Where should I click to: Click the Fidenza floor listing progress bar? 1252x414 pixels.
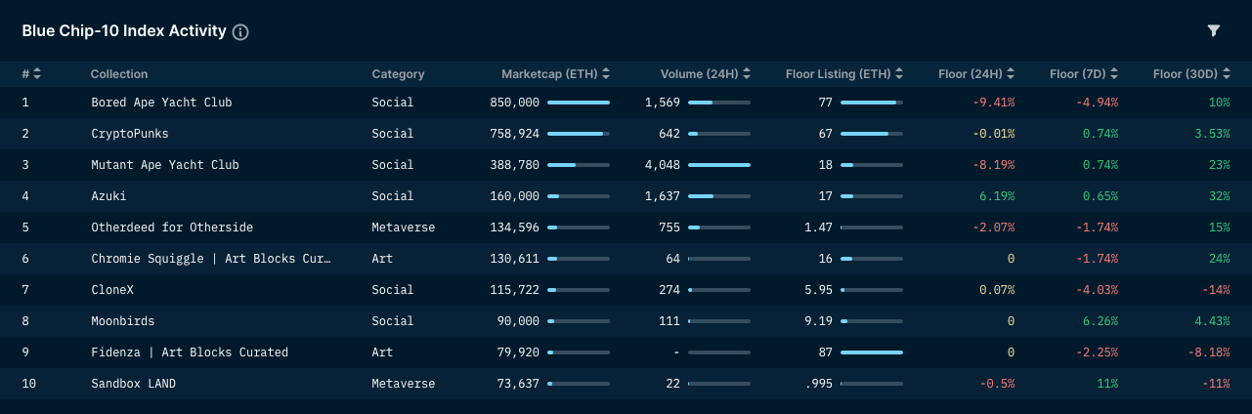(x=872, y=352)
